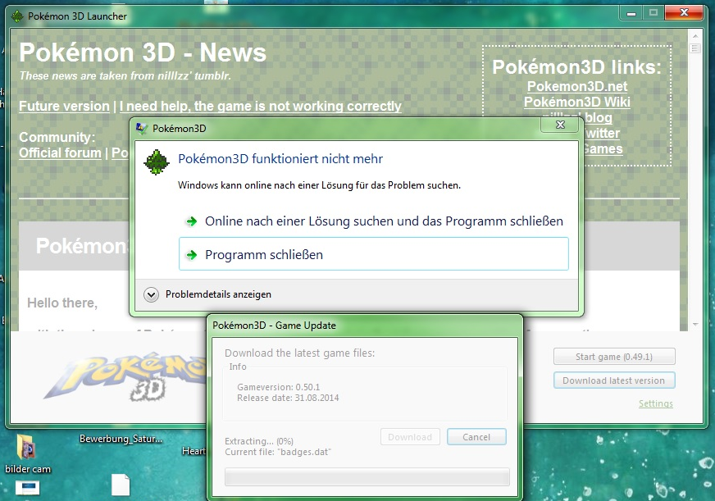Click the Pokémon 3D logo image in launcher
Screen dimensions: 715x501
coord(125,376)
